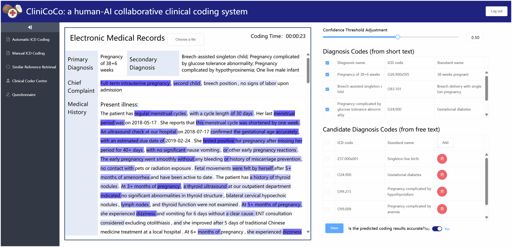The height and width of the screenshot is (247, 512).
Task: Collapse the sidebar with the arrow icon
Action: [x=30, y=27]
